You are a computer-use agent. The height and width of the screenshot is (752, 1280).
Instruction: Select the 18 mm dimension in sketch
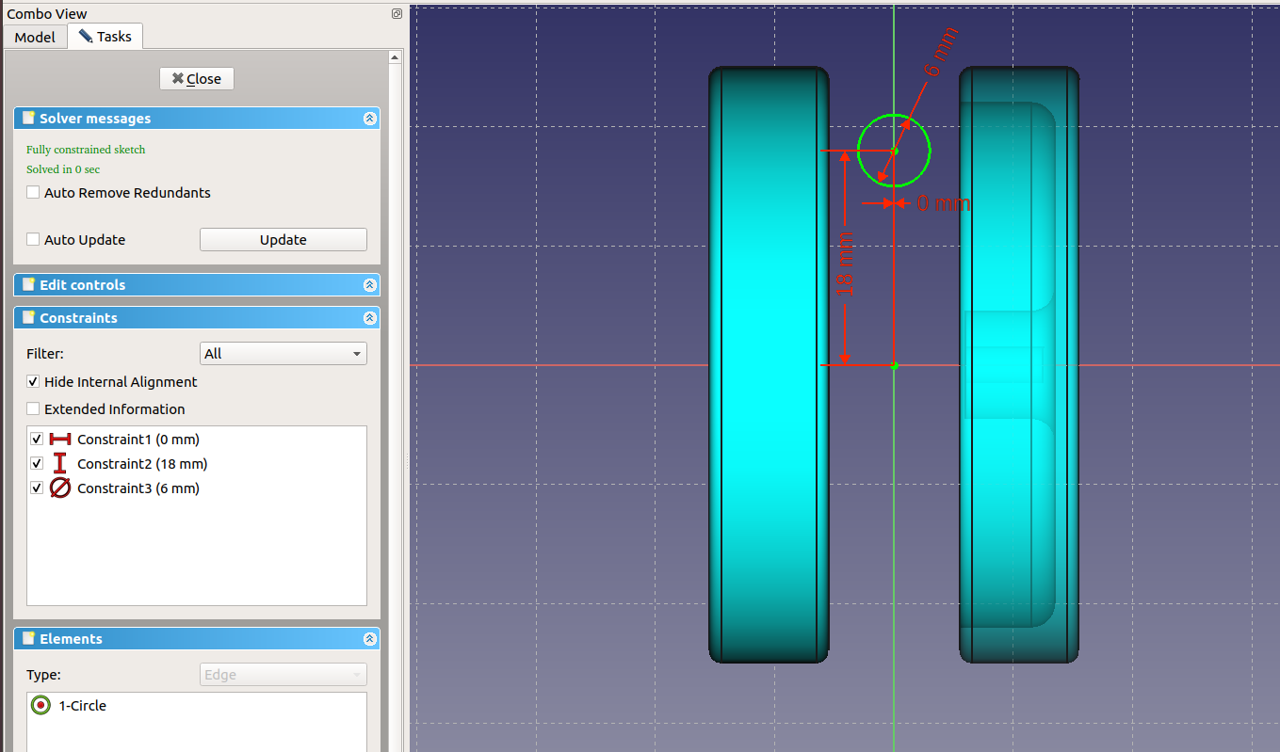tap(846, 264)
